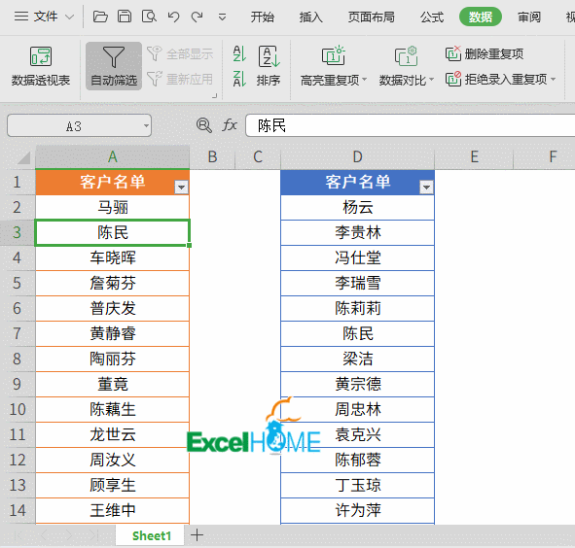Click cell containing 黄宗德
The image size is (575, 548).
tap(357, 384)
